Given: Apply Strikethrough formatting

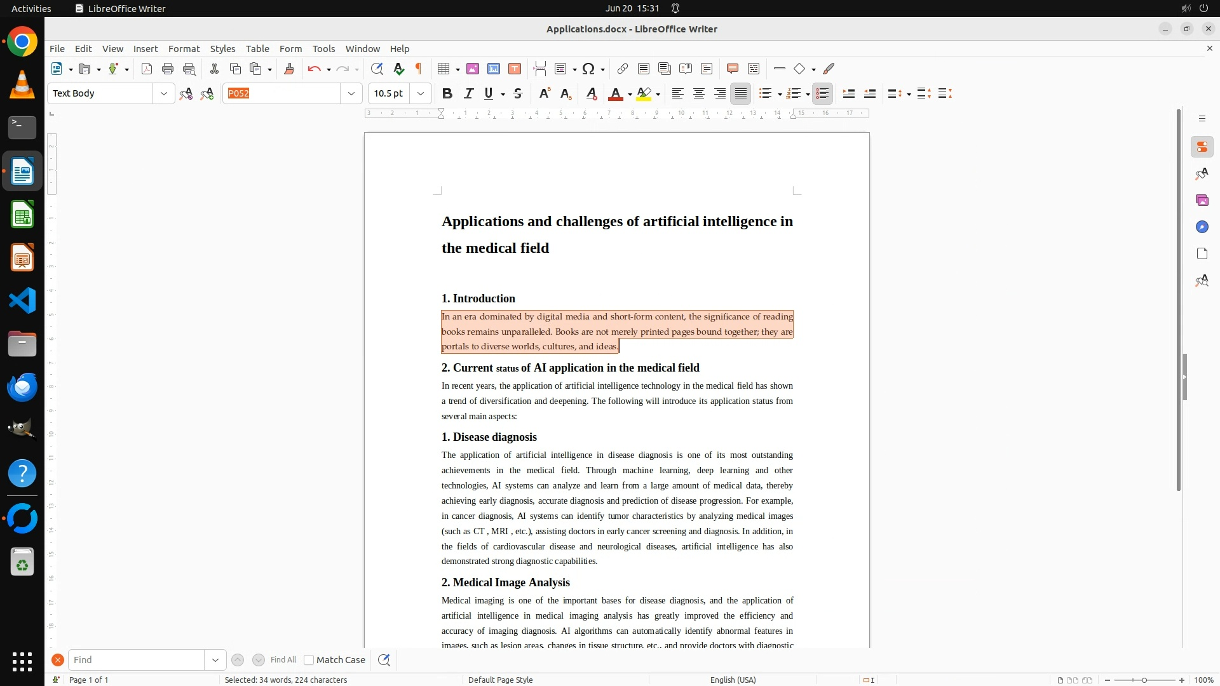Looking at the screenshot, I should pos(518,93).
